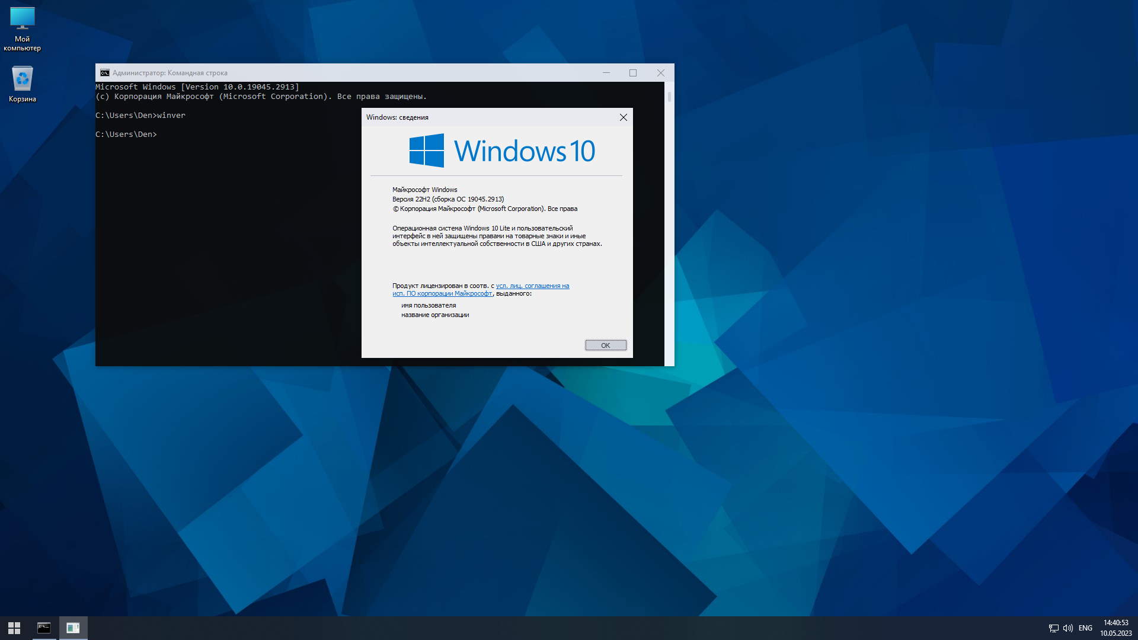Open the Мой компьютер desktop icon
This screenshot has width=1138, height=640.
coord(22,28)
